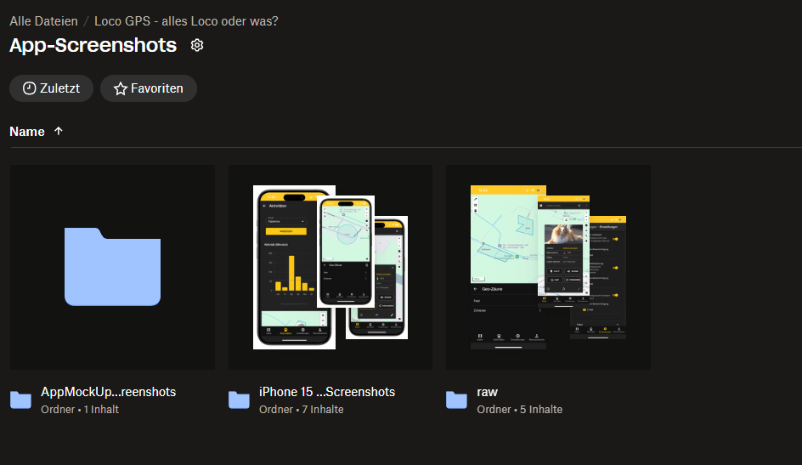802x465 pixels.
Task: Click the App-Screenshots folder title
Action: [93, 45]
